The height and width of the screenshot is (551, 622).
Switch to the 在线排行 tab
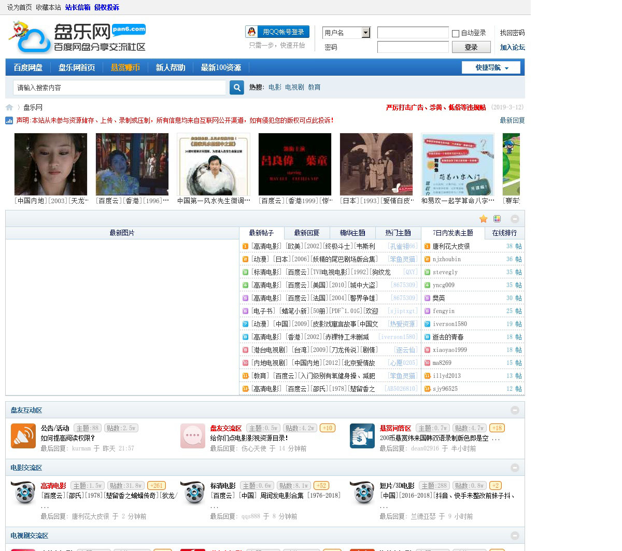point(505,233)
